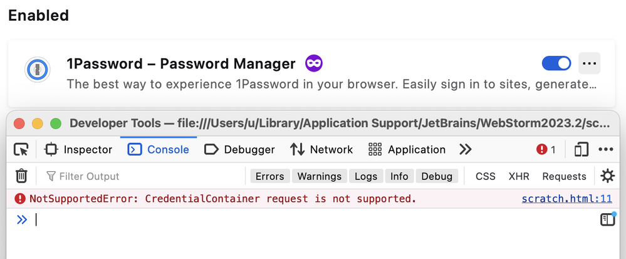626x259 pixels.
Task: Toggle the Errors filter button
Action: pyautogui.click(x=270, y=176)
